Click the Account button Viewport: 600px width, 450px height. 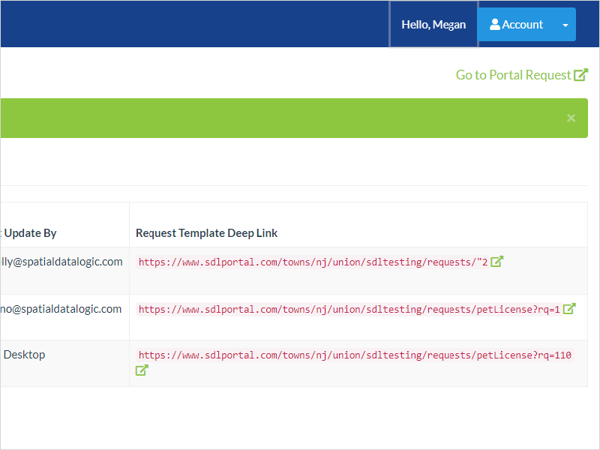point(516,25)
